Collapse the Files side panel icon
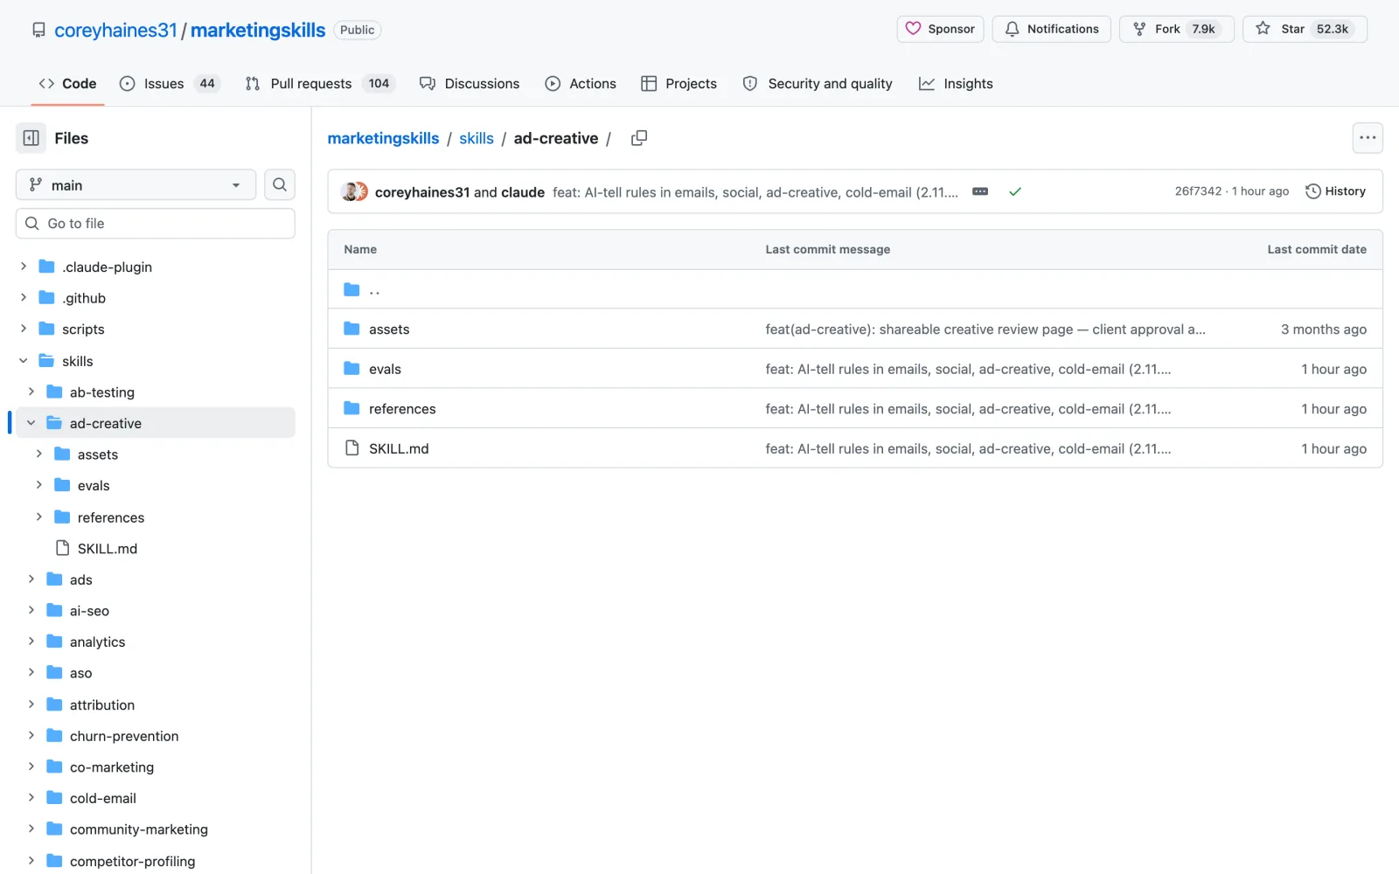The image size is (1399, 874). (31, 138)
